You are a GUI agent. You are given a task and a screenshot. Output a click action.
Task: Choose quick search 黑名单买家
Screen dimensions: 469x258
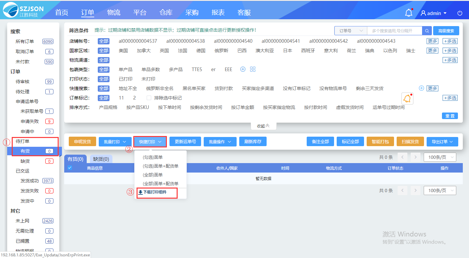(x=194, y=88)
